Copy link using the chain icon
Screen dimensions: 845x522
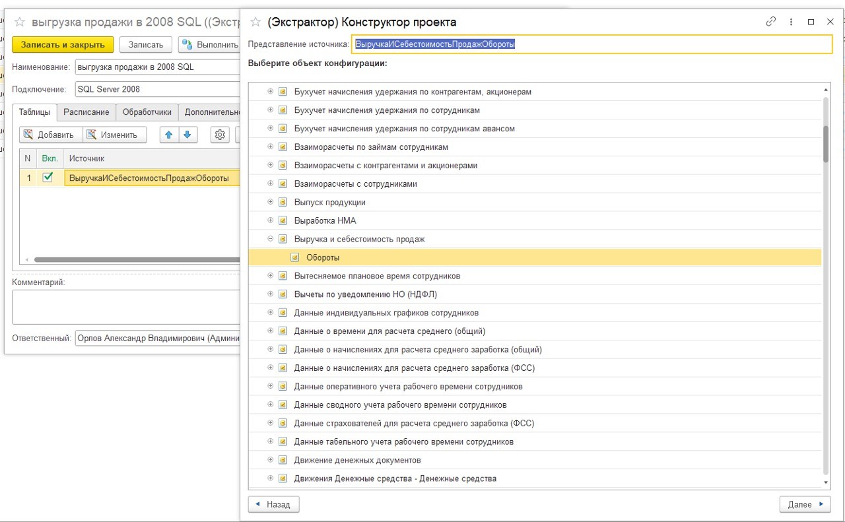770,22
